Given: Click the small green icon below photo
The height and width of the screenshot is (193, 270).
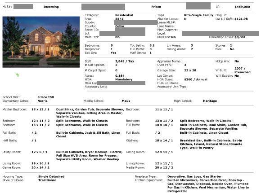Looking at the screenshot, I should tap(17, 75).
